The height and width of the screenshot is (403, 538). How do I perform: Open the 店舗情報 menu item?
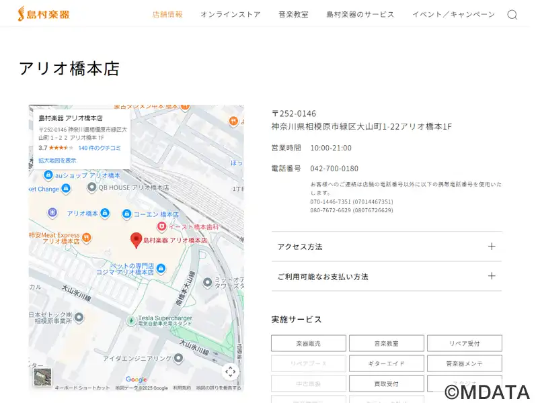(167, 14)
